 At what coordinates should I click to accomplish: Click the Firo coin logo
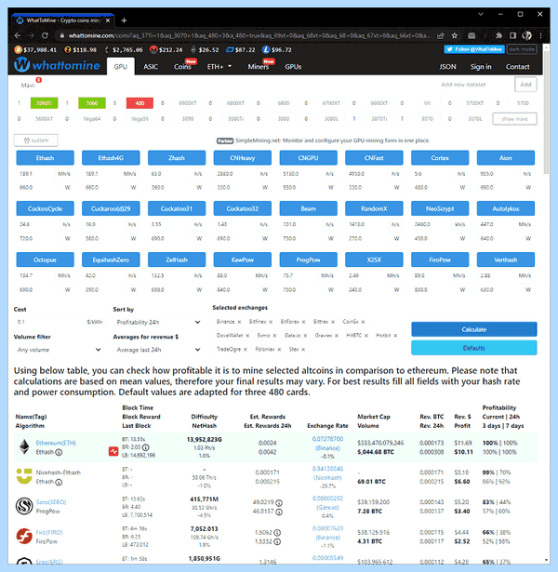pos(24,537)
